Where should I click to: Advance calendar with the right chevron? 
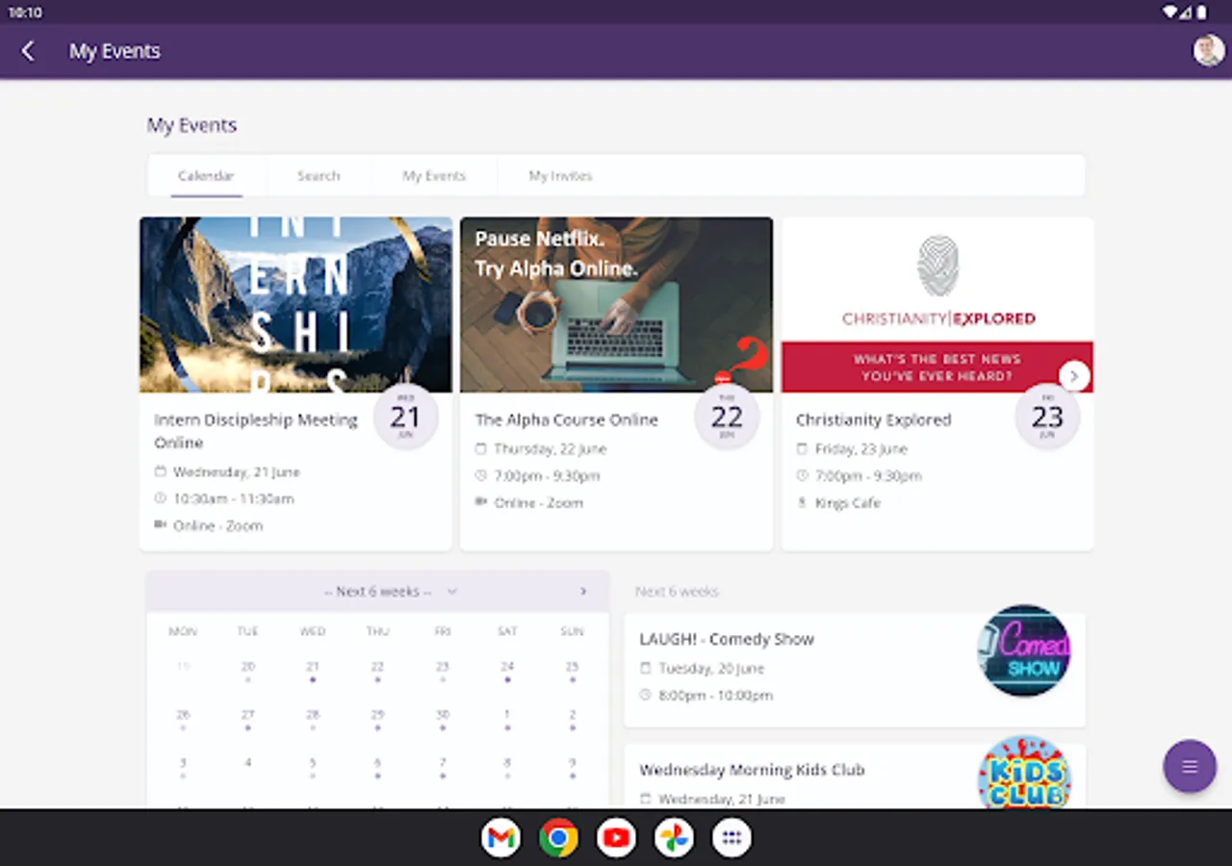(583, 592)
